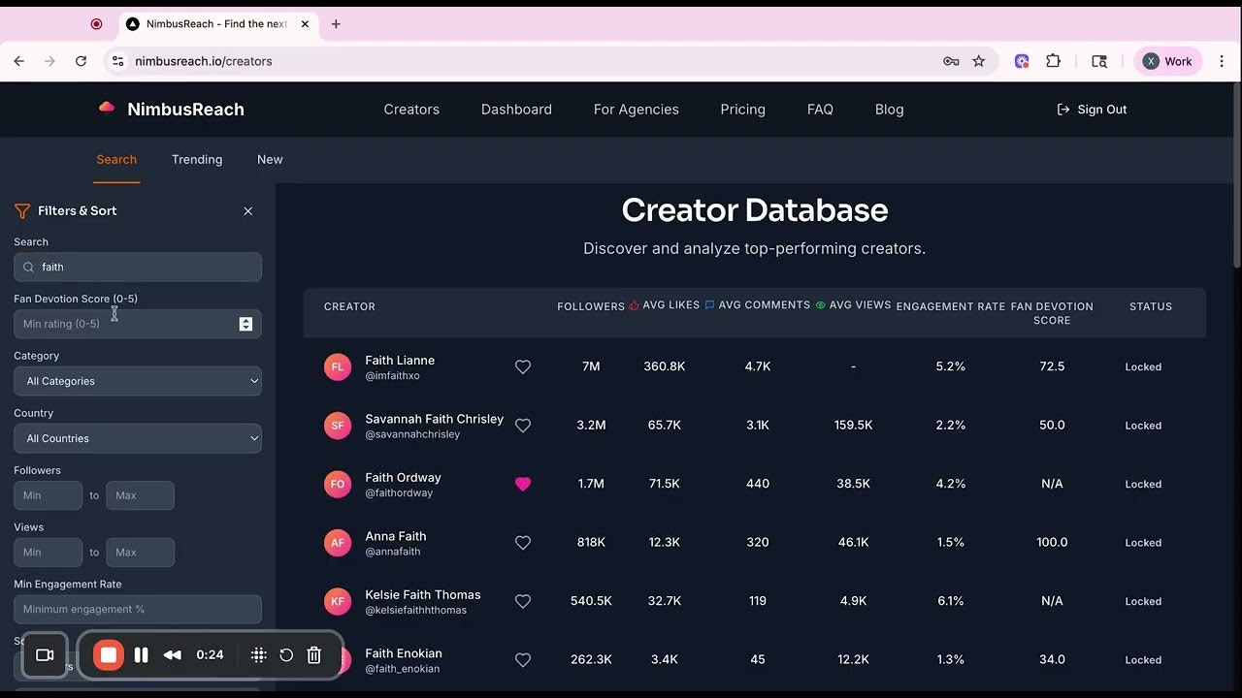Viewport: 1242px width, 698px height.
Task: Click the Views Max input
Action: [x=141, y=553]
